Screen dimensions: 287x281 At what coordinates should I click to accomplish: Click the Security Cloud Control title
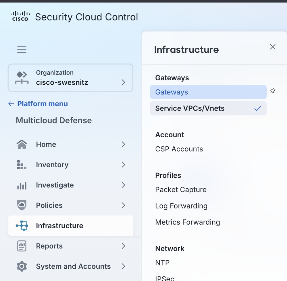[86, 17]
